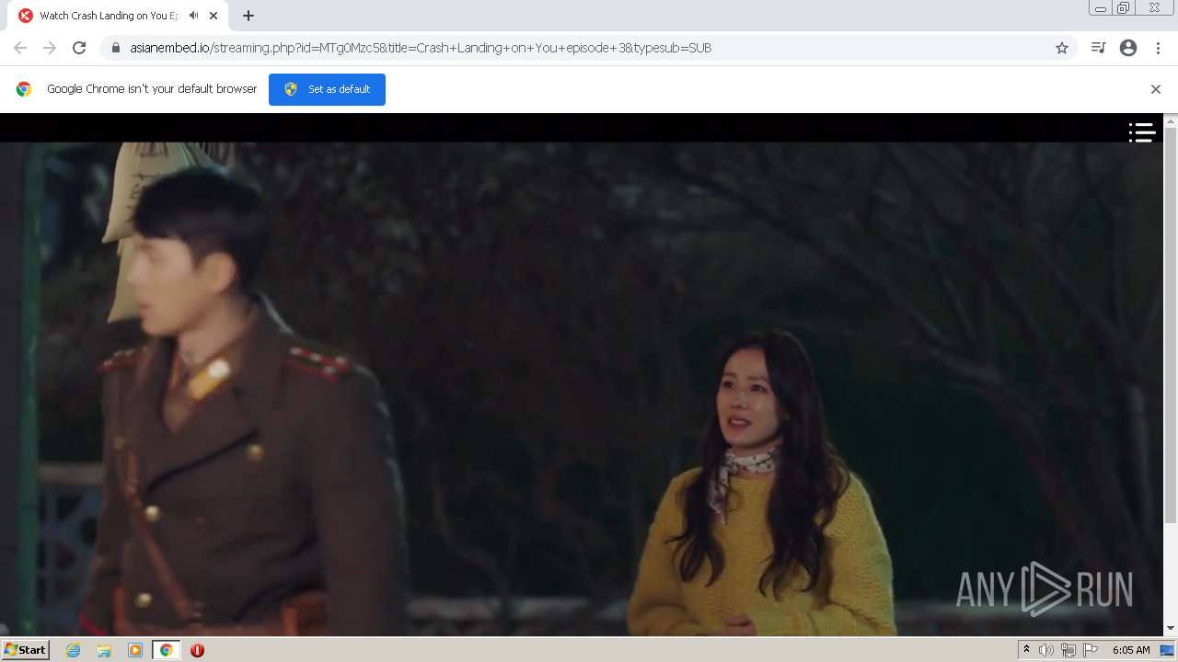
Task: Click the Set as default button
Action: [327, 89]
